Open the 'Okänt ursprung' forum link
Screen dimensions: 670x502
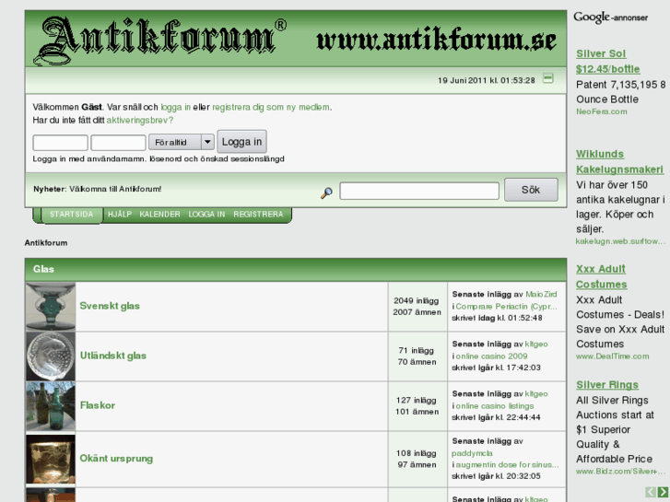pos(116,459)
